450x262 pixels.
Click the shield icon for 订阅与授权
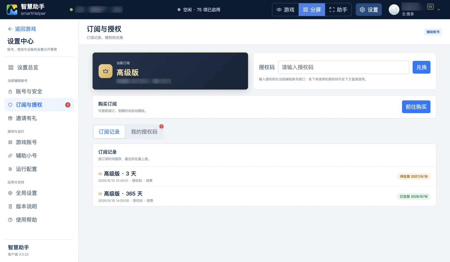coord(10,105)
